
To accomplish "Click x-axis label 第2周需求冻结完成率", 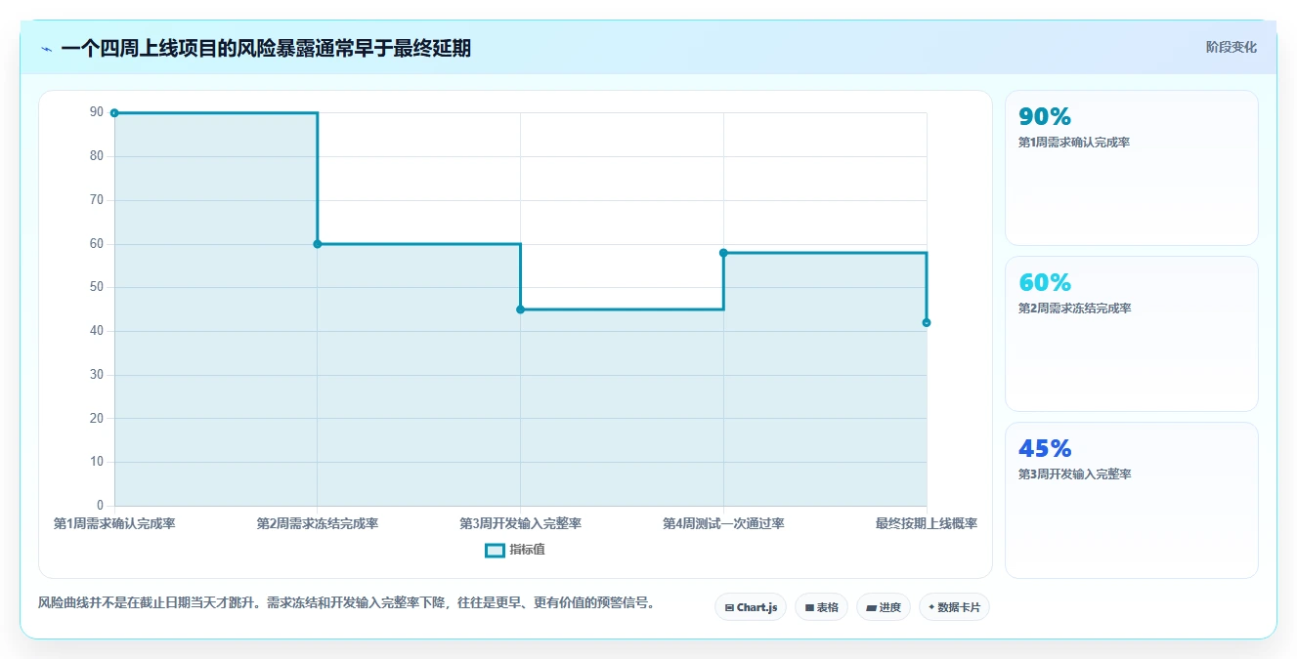I will tap(318, 523).
